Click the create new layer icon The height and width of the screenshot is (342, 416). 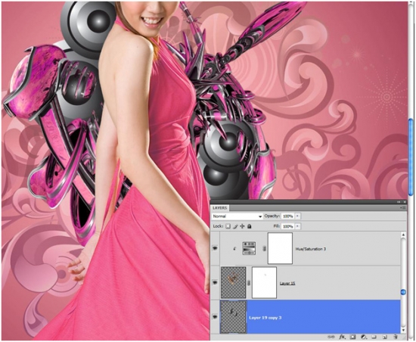click(384, 337)
